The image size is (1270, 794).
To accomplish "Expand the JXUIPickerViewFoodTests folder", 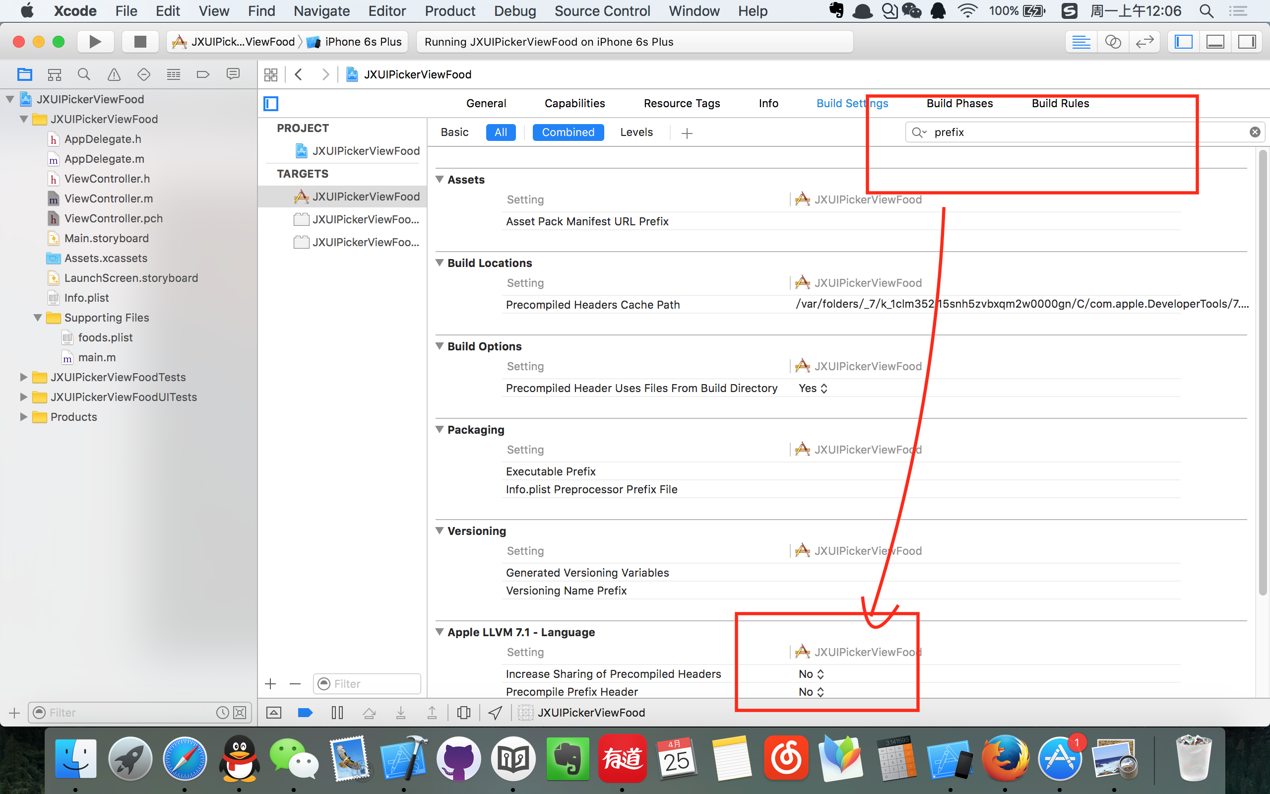I will coord(23,377).
